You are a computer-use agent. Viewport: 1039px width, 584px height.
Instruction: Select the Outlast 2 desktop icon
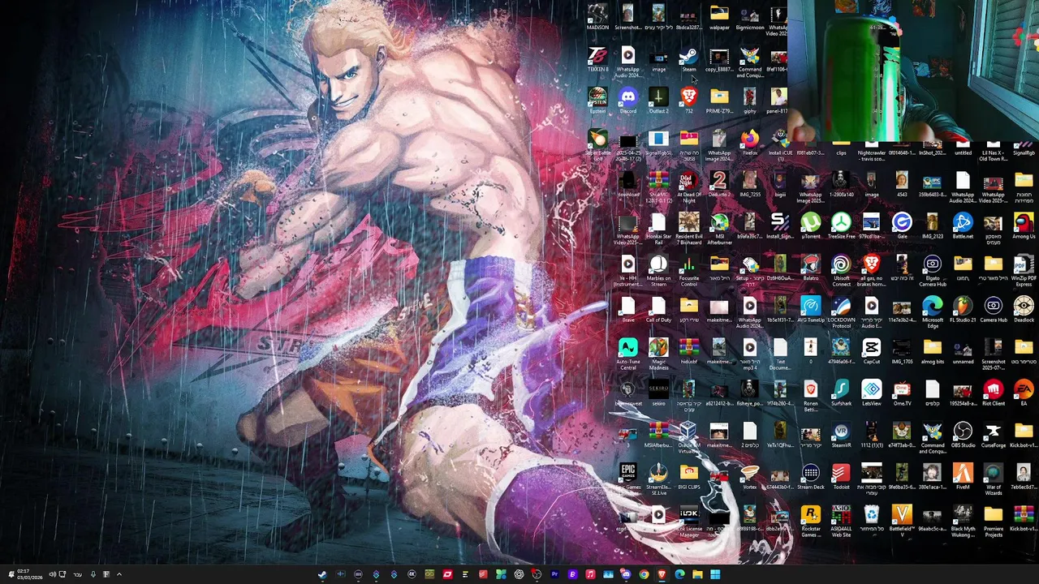(658, 101)
